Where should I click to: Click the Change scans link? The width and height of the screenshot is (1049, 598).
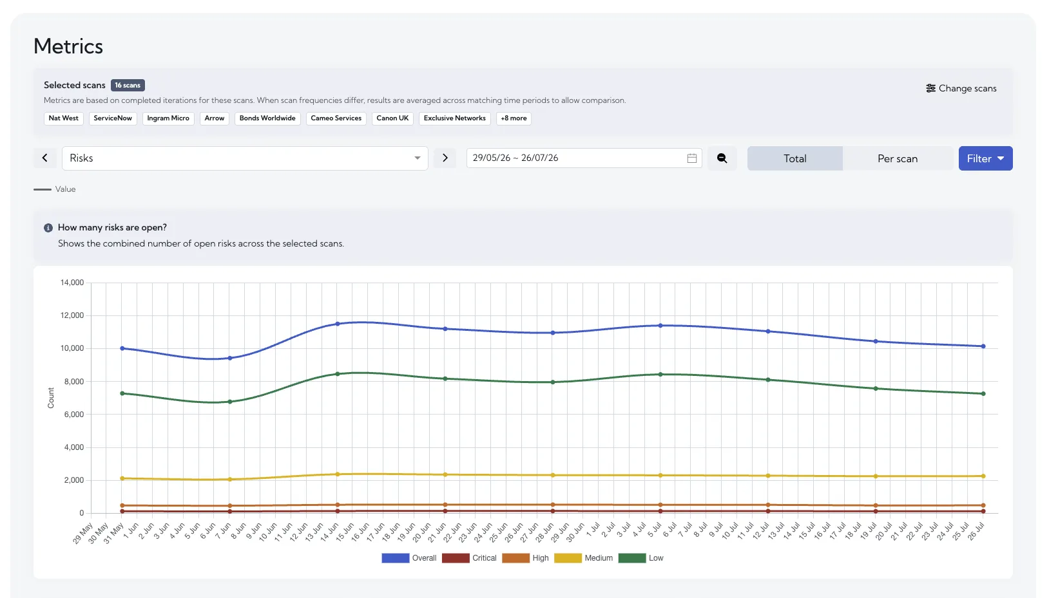[961, 88]
